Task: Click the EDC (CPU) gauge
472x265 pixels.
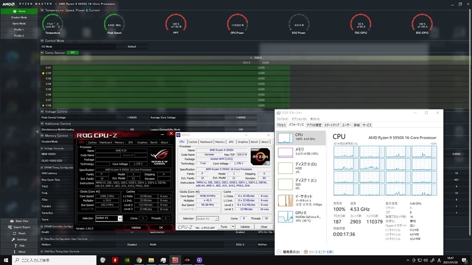Action: (422, 24)
